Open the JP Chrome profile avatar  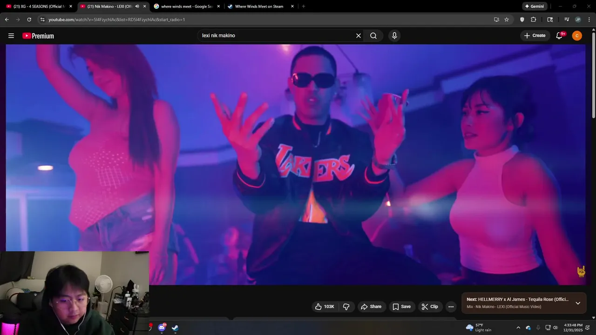coord(578,20)
